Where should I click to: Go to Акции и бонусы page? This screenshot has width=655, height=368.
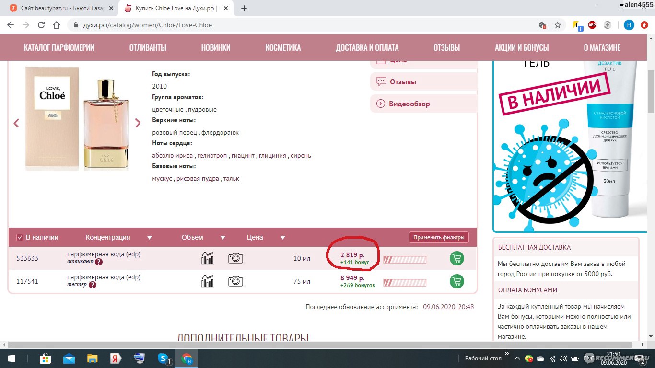522,47
